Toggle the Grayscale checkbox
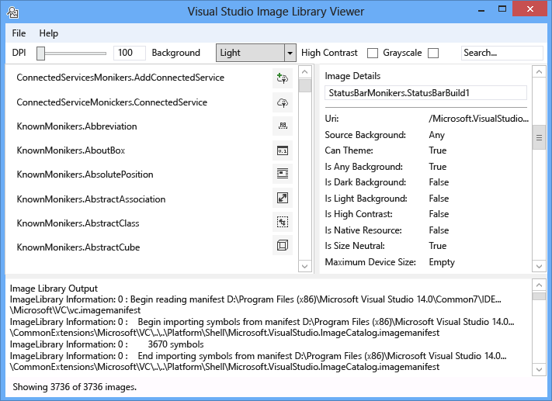The image size is (552, 401). 433,53
